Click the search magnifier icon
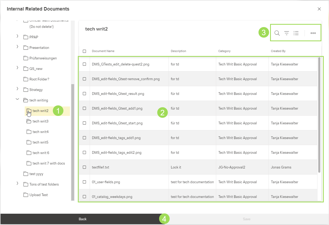 (x=277, y=33)
